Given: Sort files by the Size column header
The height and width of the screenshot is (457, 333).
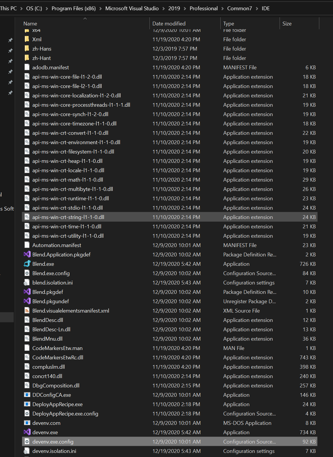Looking at the screenshot, I should [287, 23].
